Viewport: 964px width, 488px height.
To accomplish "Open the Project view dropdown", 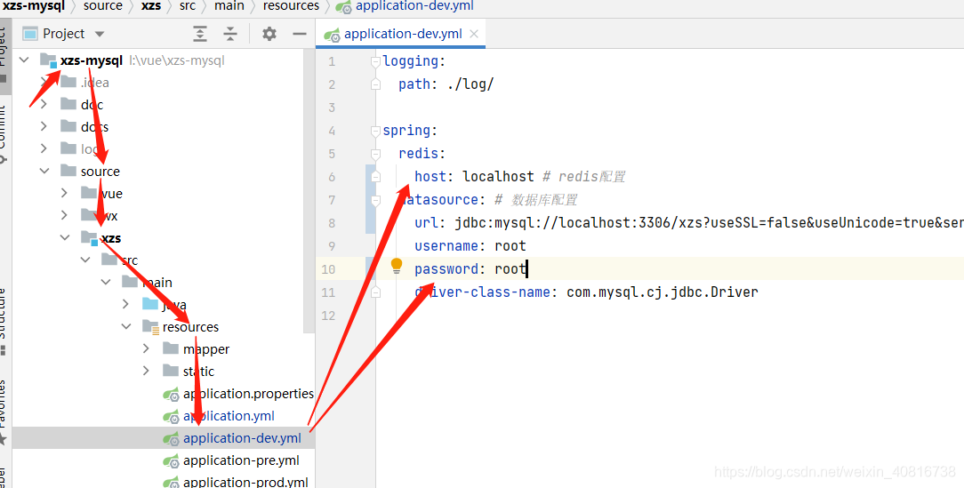I will pyautogui.click(x=99, y=34).
